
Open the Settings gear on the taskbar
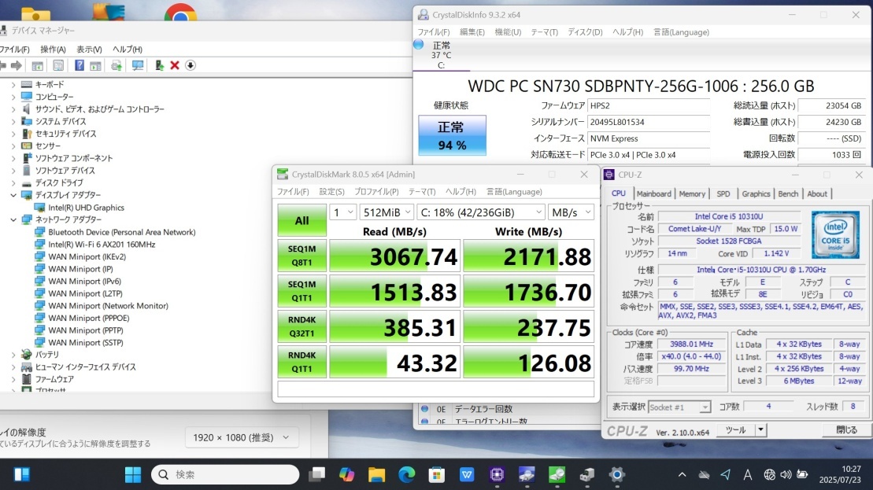point(617,474)
